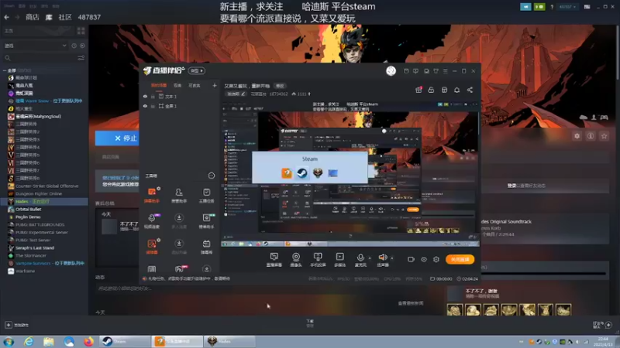The image size is (620, 348).
Task: Open the leaderboard assistant tool icon
Action: (206, 221)
